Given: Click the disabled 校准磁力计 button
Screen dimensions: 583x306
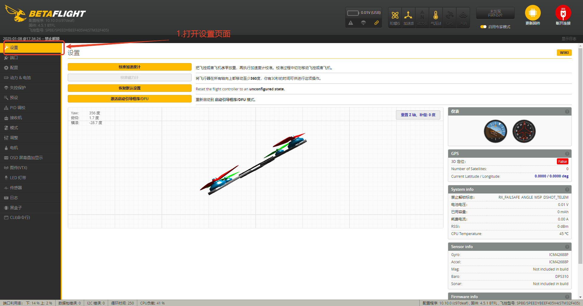Looking at the screenshot, I should click(x=130, y=78).
